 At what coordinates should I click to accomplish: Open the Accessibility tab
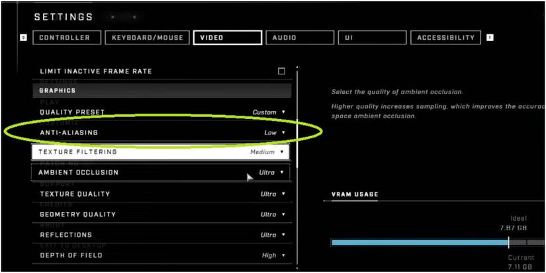tap(445, 38)
